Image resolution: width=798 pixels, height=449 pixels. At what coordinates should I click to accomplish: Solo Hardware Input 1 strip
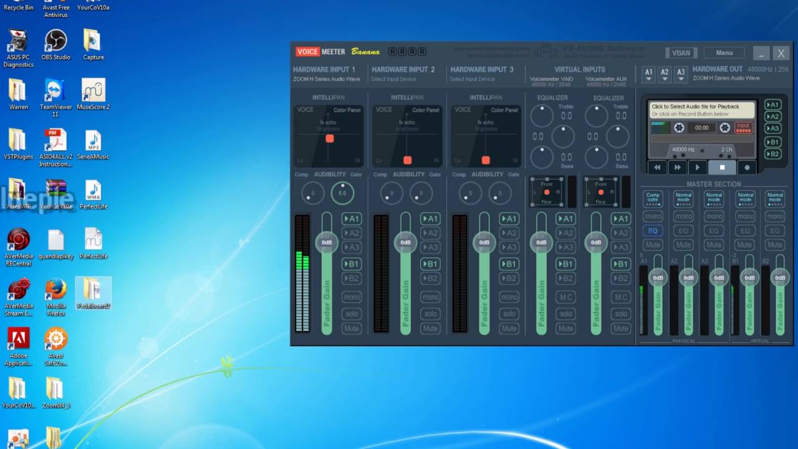352,314
